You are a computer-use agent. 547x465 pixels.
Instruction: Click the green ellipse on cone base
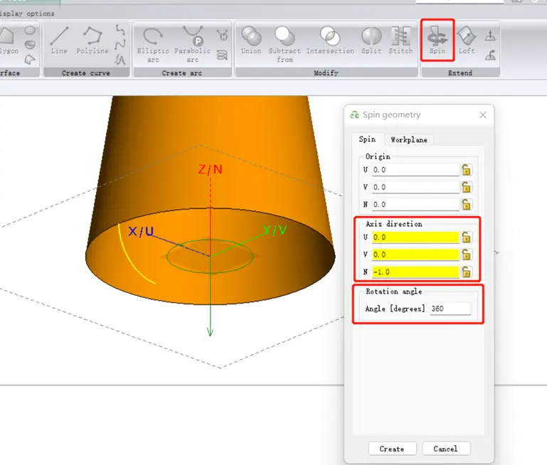pyautogui.click(x=210, y=256)
